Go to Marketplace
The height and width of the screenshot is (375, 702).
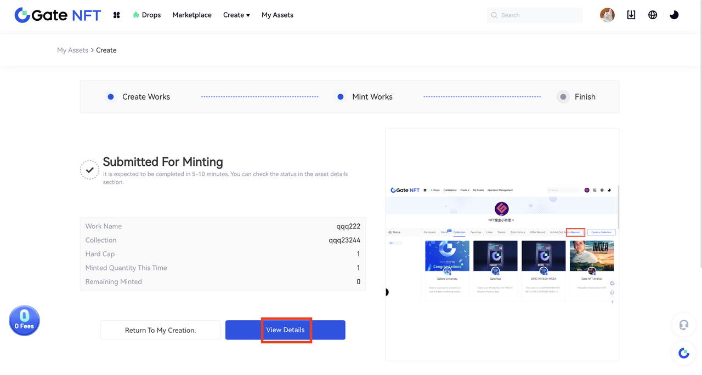tap(192, 15)
